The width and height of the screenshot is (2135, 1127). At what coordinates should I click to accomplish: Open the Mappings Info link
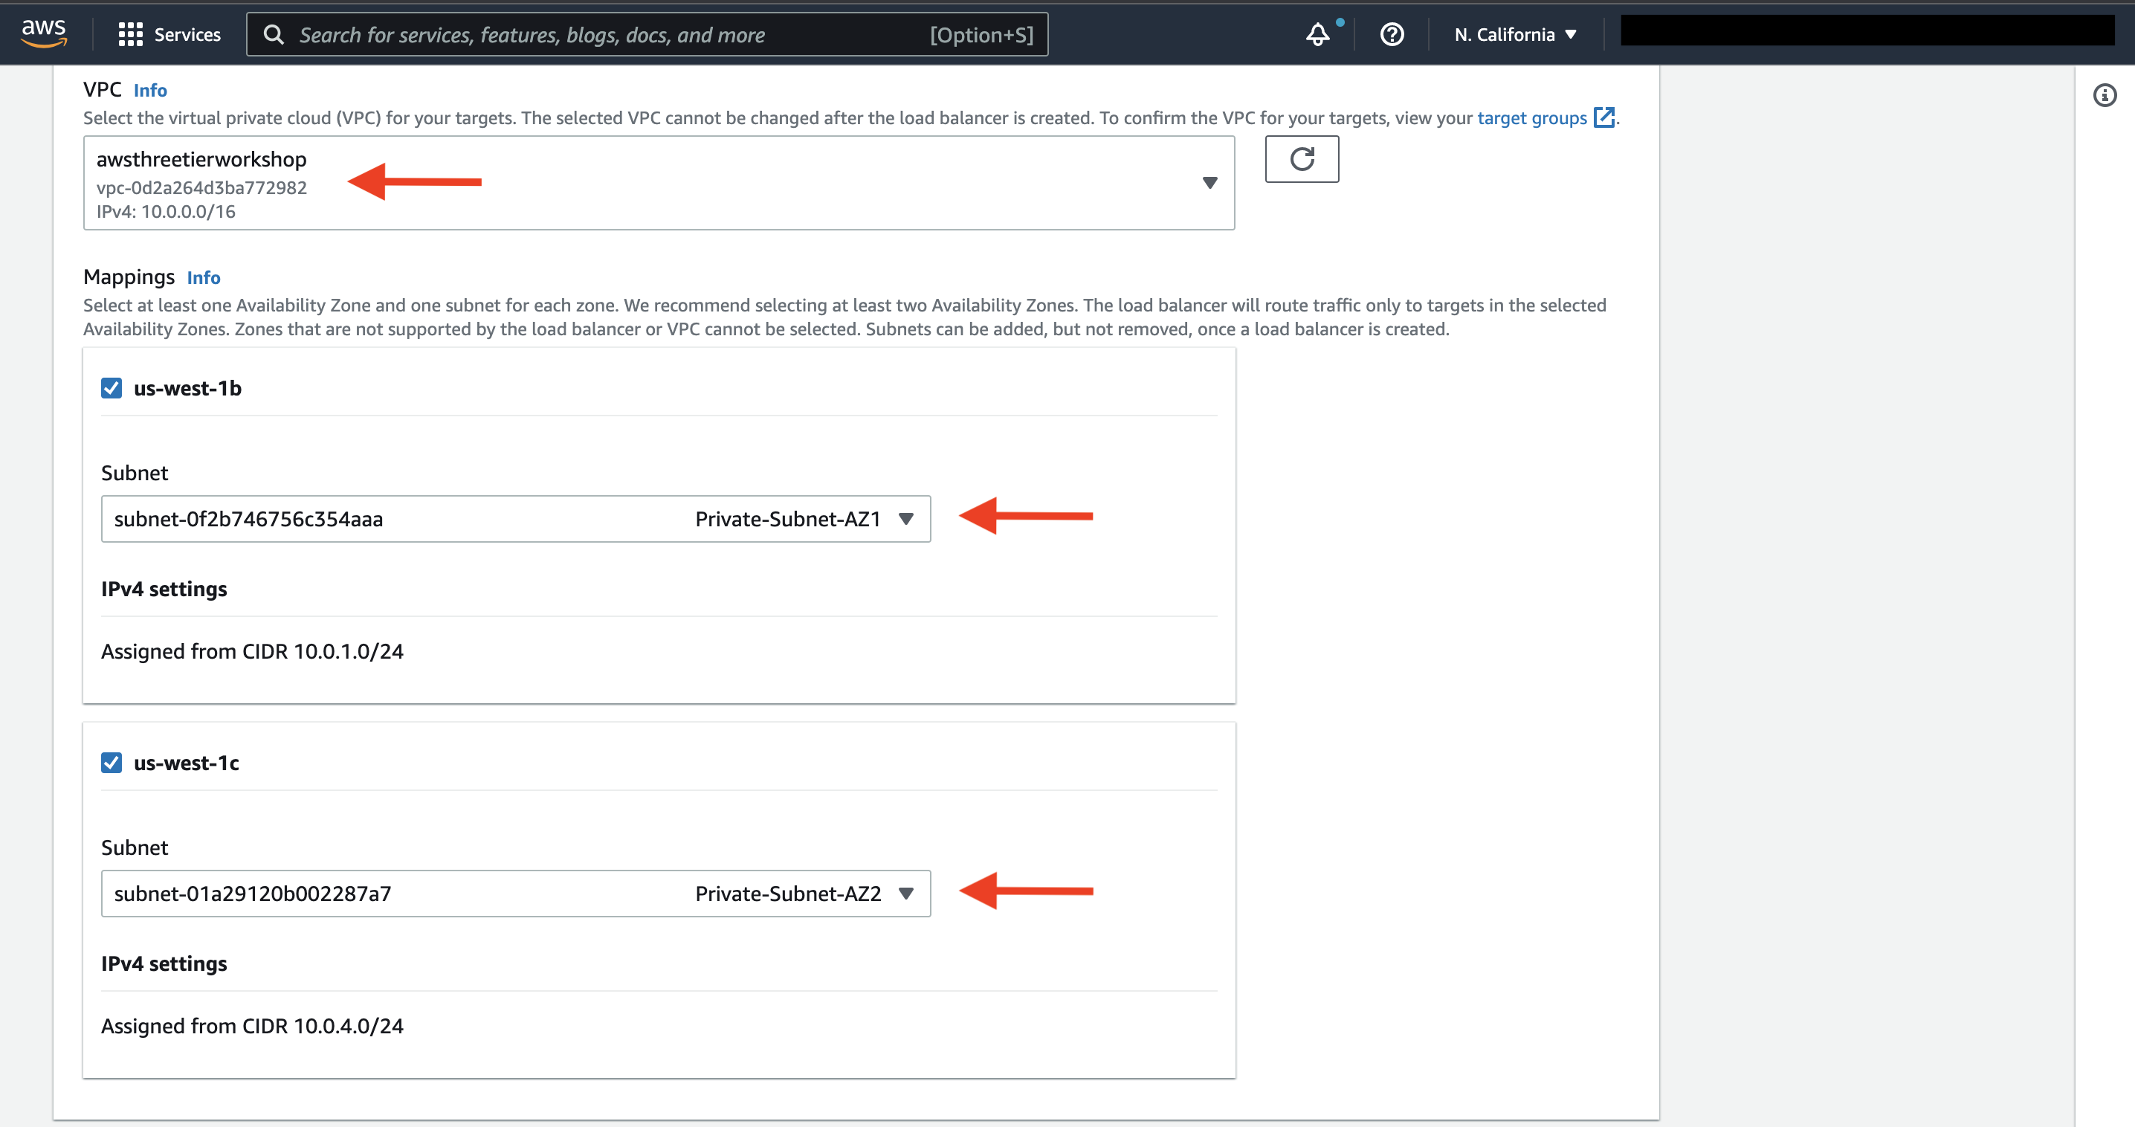click(203, 277)
